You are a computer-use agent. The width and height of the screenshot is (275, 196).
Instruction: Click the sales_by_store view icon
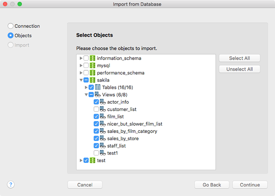(103, 138)
